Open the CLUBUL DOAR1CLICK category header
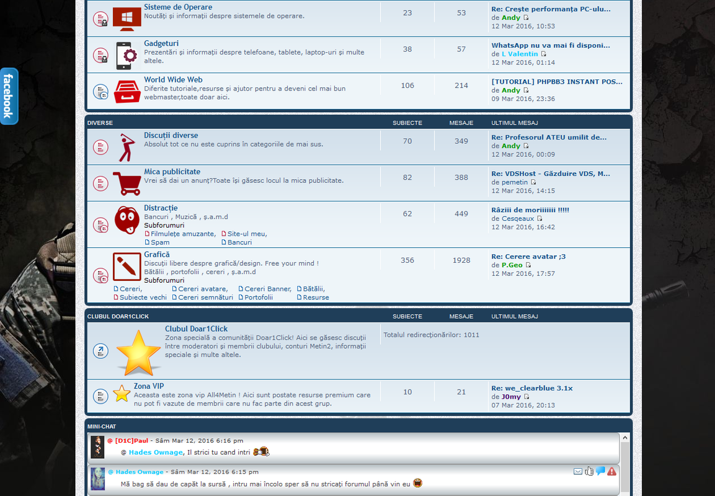Screen dimensions: 715x496 pyautogui.click(x=118, y=316)
